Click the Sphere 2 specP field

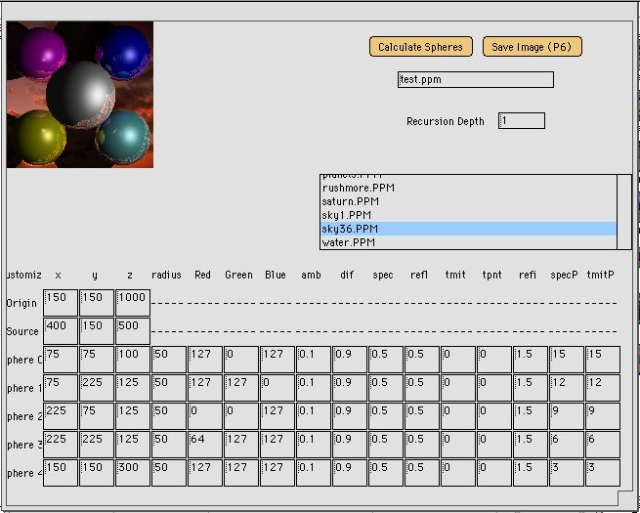[567, 416]
